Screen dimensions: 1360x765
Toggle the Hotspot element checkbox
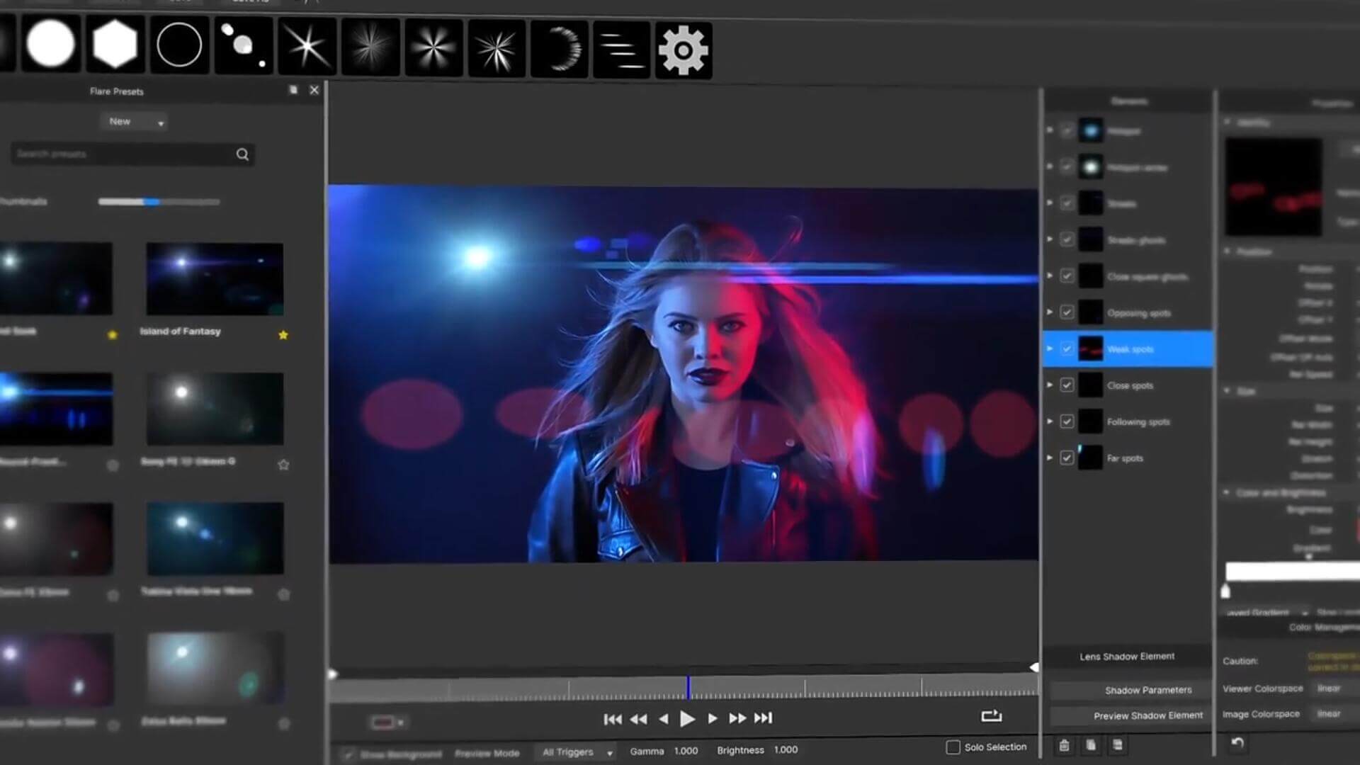pos(1067,130)
